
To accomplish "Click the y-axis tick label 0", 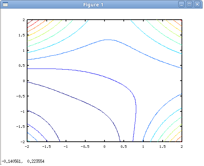I will [x=24, y=81].
